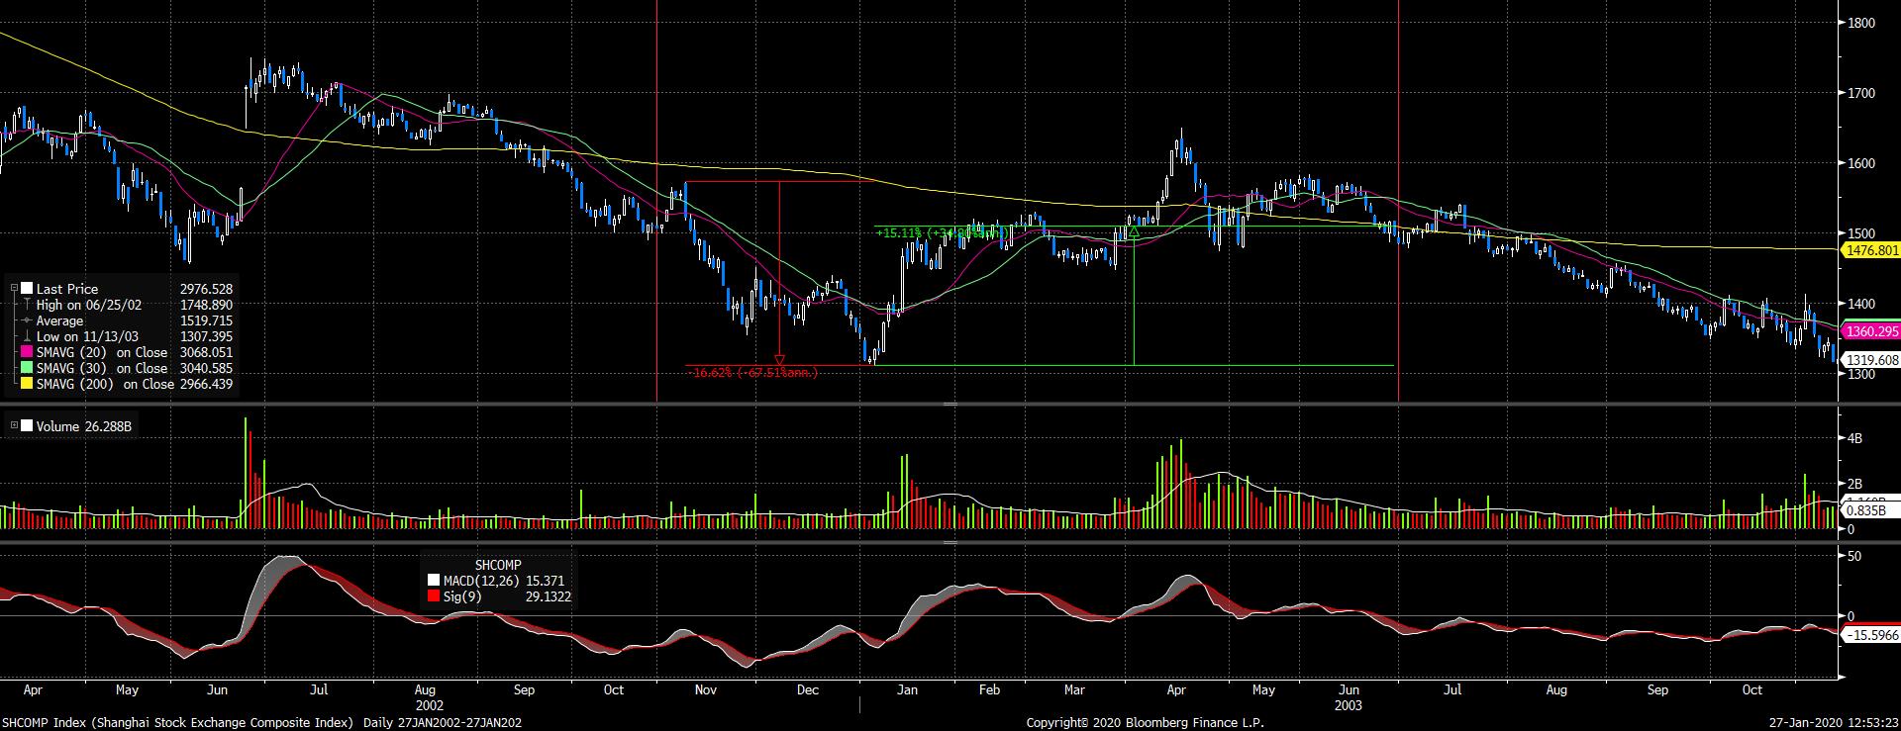Select the Low marker icon in legend
Image resolution: width=1901 pixels, height=731 pixels.
tap(27, 336)
